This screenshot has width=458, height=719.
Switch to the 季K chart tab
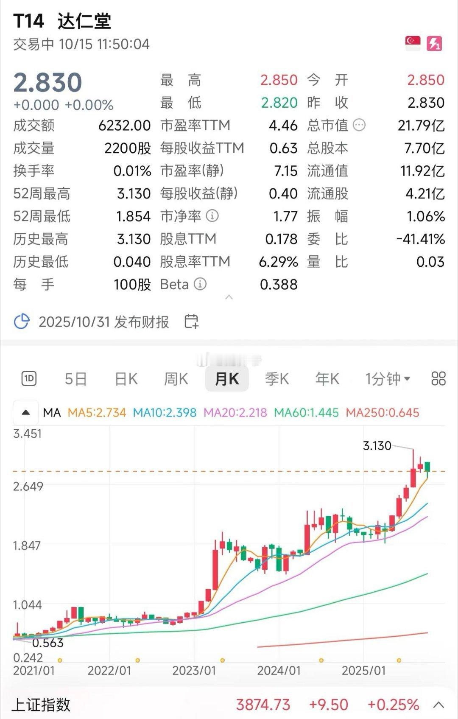277,378
